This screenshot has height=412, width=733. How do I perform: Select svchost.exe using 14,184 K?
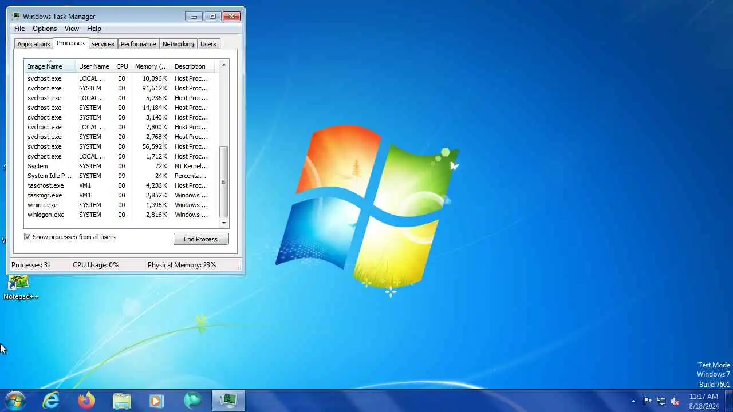[120, 108]
